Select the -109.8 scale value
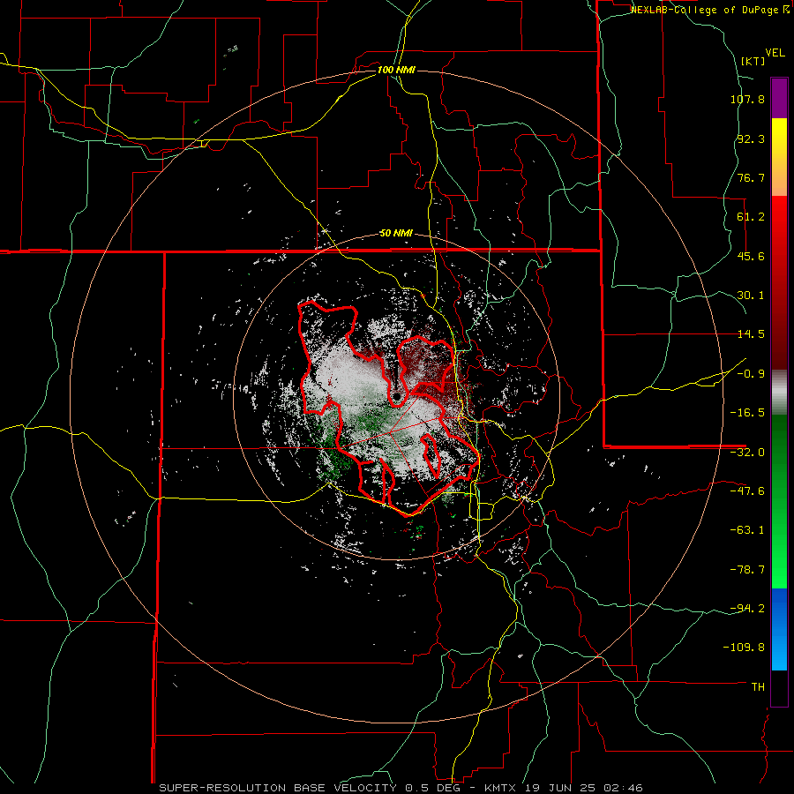The width and height of the screenshot is (794, 794). coord(744,648)
